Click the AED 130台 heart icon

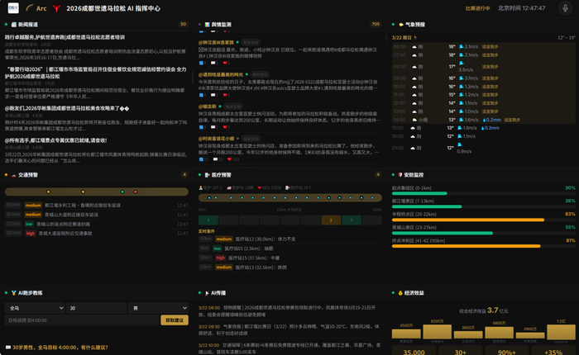click(260, 187)
